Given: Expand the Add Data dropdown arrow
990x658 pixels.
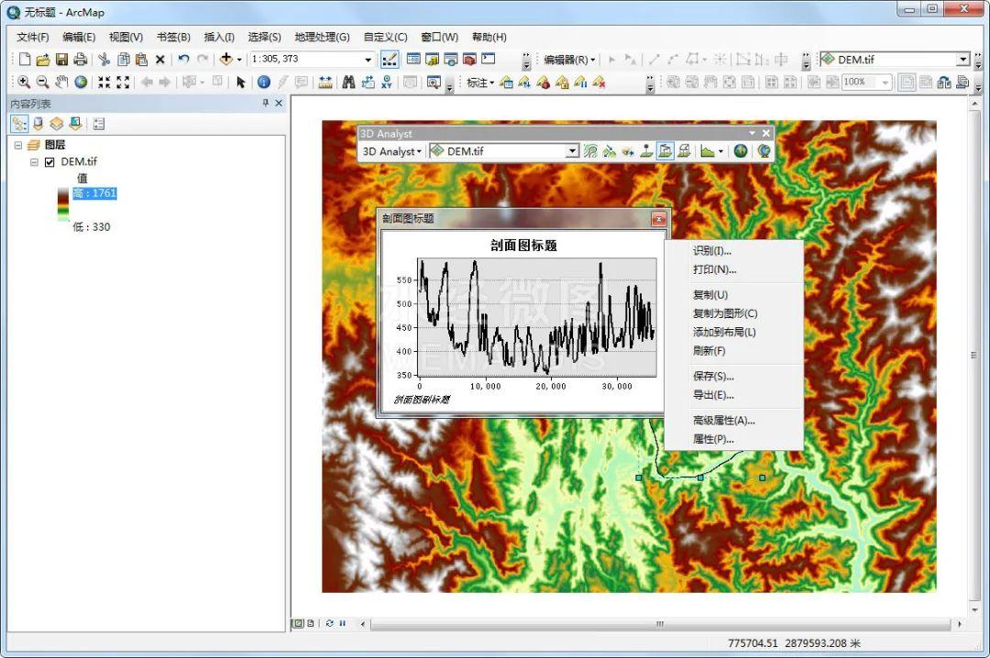Looking at the screenshot, I should coord(239,60).
